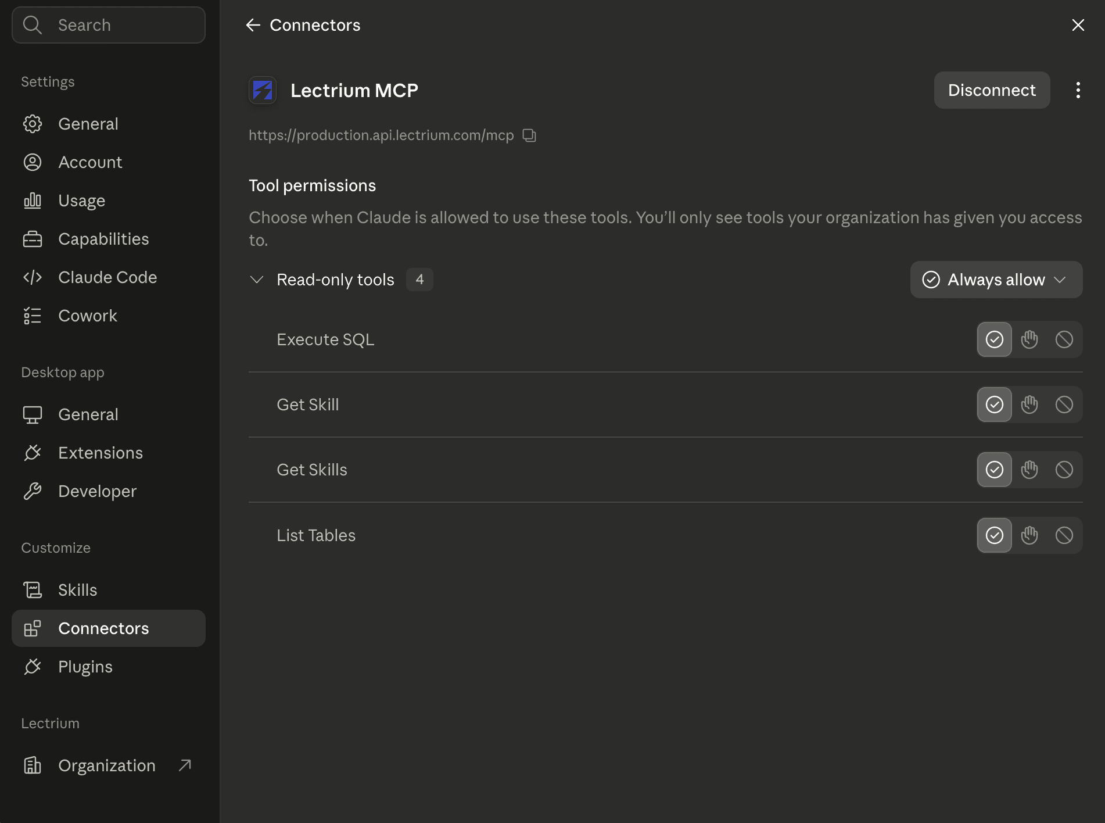Image resolution: width=1105 pixels, height=823 pixels.
Task: Set Execute SQL to needs approval
Action: (1029, 339)
